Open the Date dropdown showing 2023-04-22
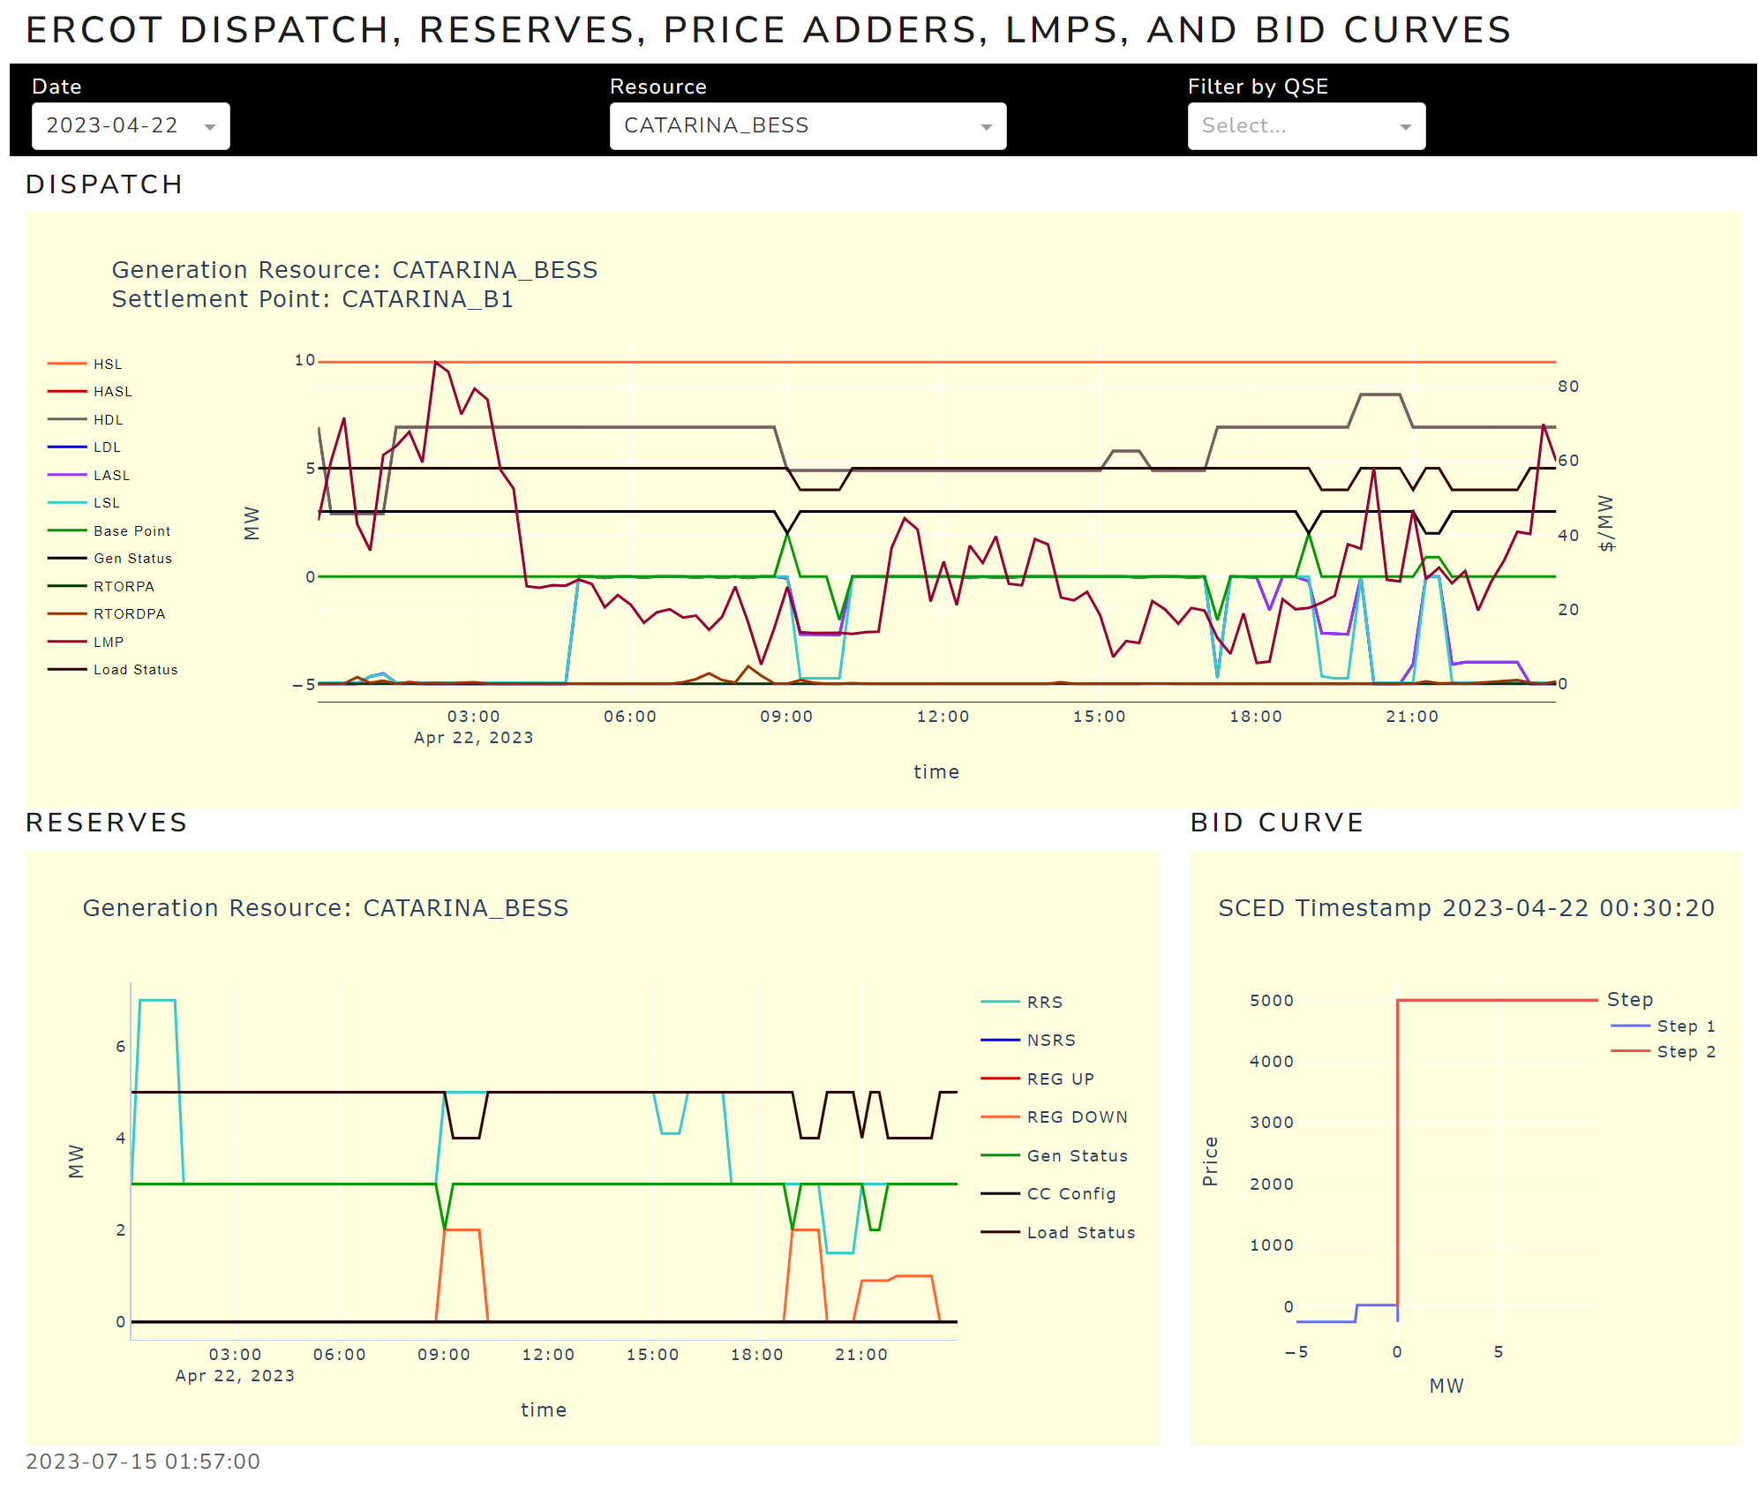Screen dimensions: 1758x1496 (130, 125)
